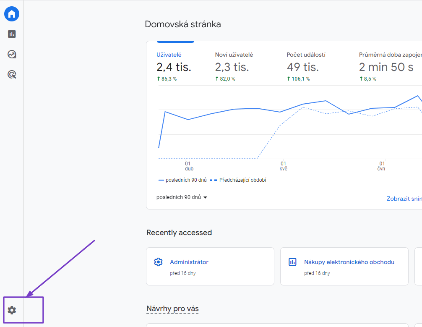The image size is (422, 327).
Task: Click the "01 čvn" axis label
Action: tap(381, 166)
